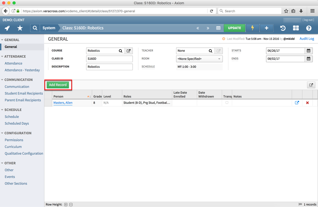Click into the DESCRIPTION text field
The width and height of the screenshot is (318, 207).
point(109,67)
